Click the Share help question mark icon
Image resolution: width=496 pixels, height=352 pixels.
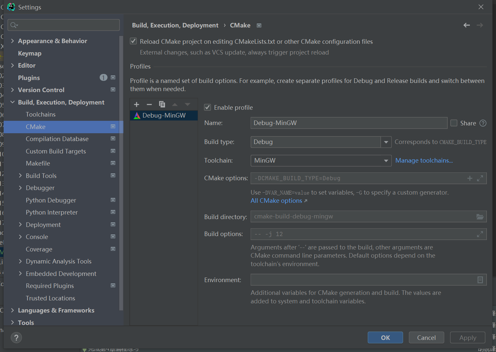click(x=483, y=123)
